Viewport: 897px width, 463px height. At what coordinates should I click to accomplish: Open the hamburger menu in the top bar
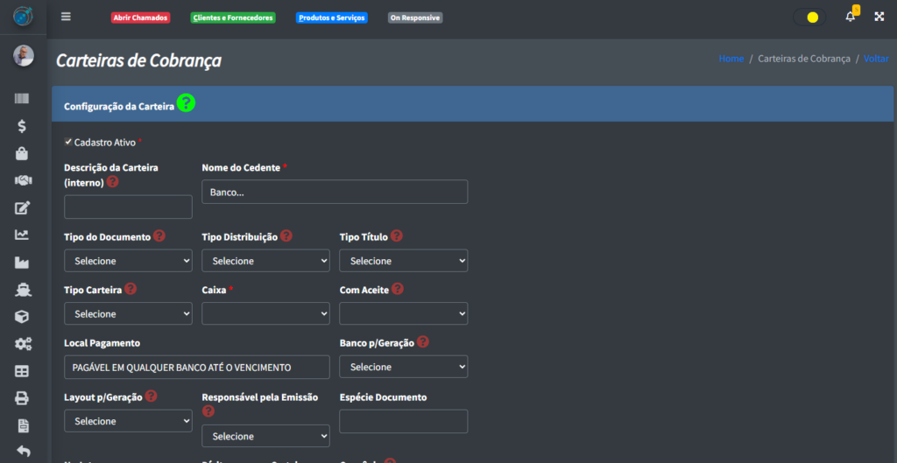pyautogui.click(x=66, y=17)
